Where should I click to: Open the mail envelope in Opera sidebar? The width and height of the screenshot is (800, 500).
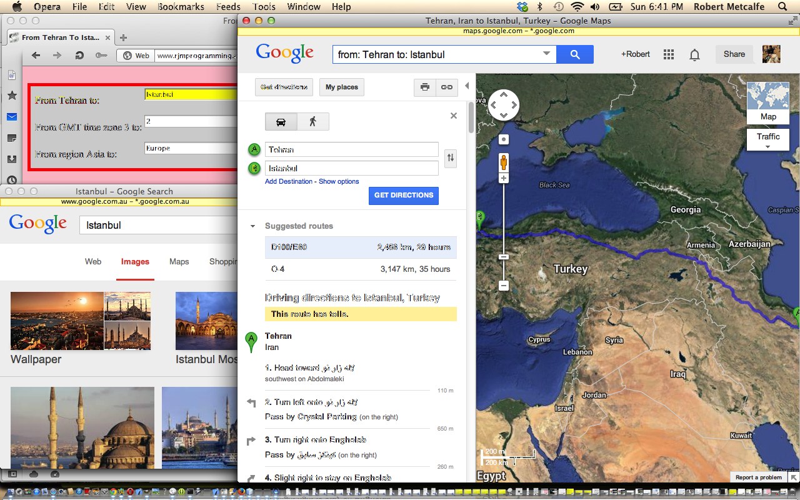pos(12,117)
